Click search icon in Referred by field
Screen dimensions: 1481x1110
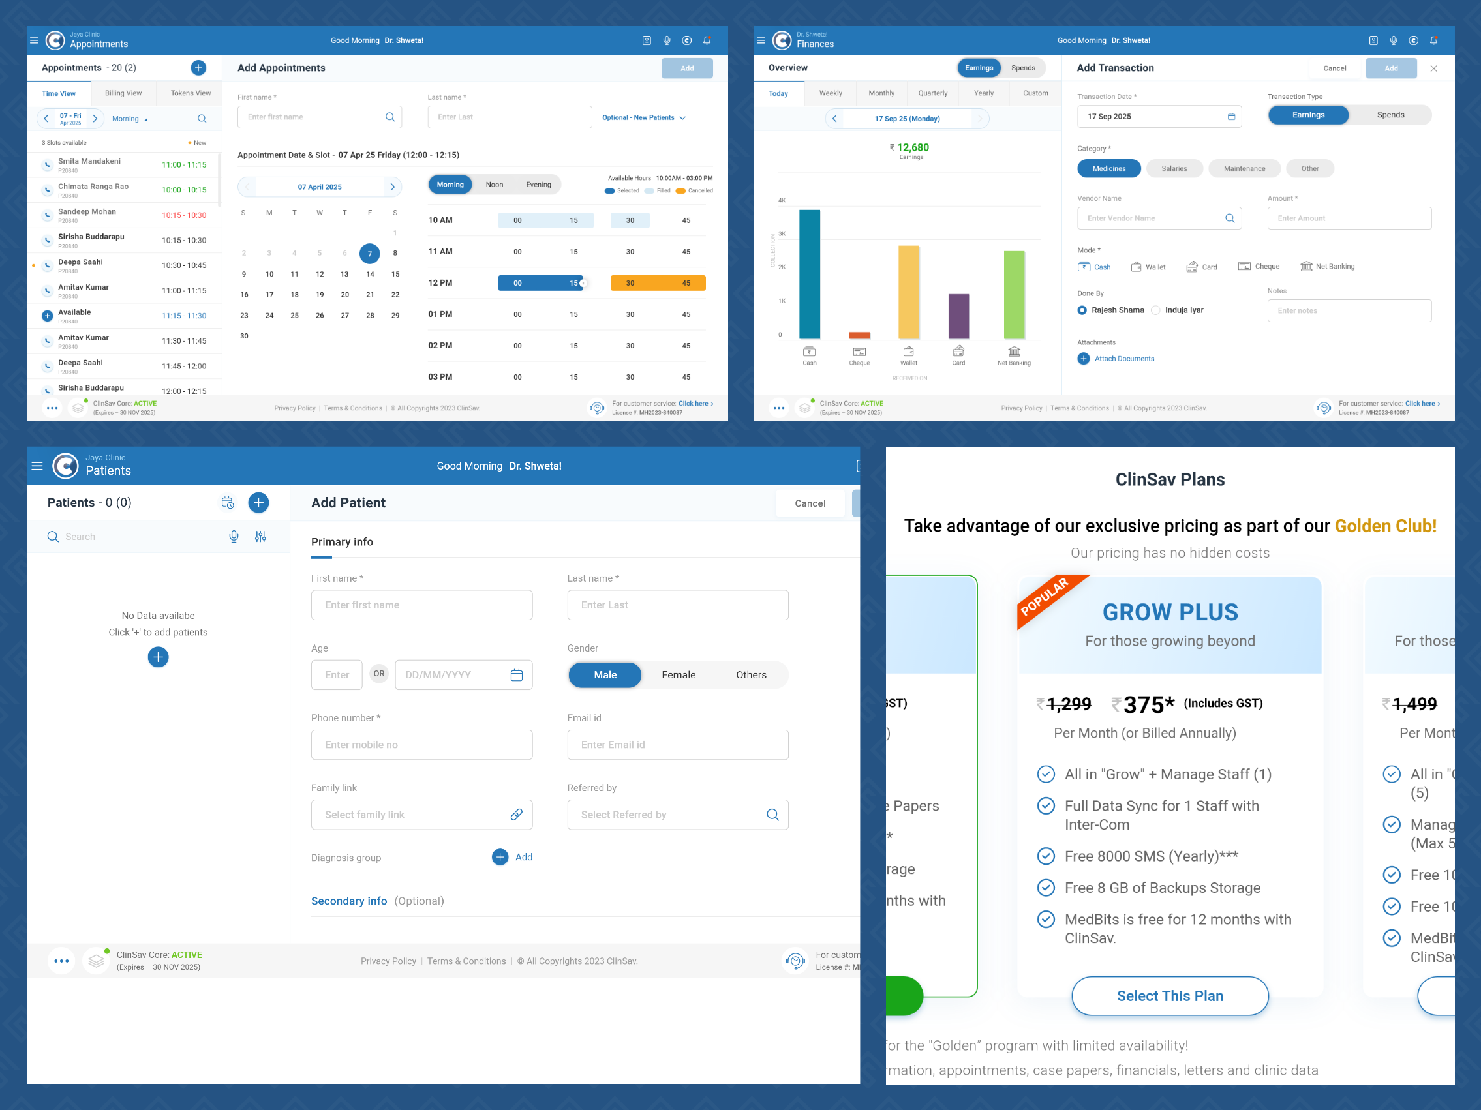point(772,815)
